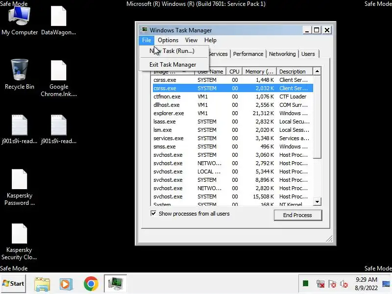
Task: Select the svchost.exe row using 15,508 K
Action: tap(232, 196)
